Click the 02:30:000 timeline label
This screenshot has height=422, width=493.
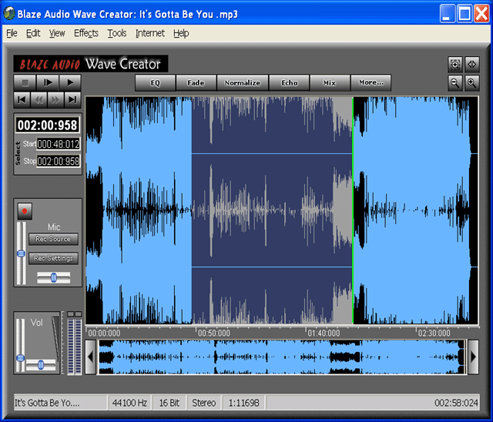pos(434,333)
